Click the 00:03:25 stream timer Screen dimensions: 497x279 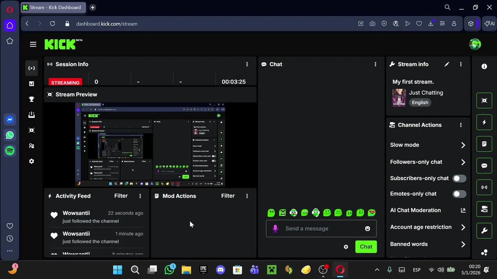pos(233,82)
